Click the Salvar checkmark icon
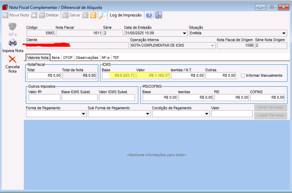Viewport: 292px width, 193px height. tap(65, 15)
